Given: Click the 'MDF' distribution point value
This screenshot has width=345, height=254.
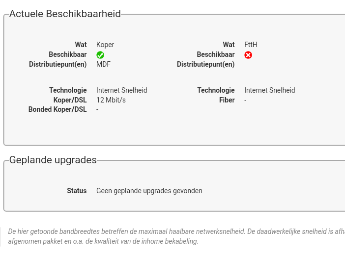Looking at the screenshot, I should tap(103, 64).
